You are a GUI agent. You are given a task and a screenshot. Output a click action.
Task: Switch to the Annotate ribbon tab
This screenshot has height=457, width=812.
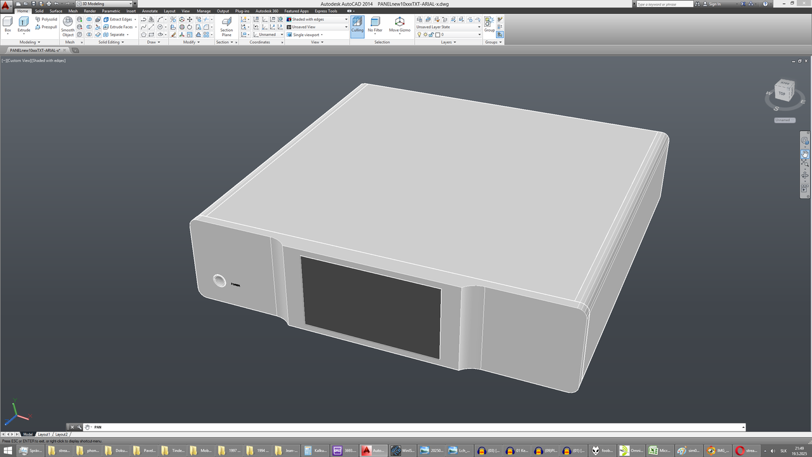150,11
